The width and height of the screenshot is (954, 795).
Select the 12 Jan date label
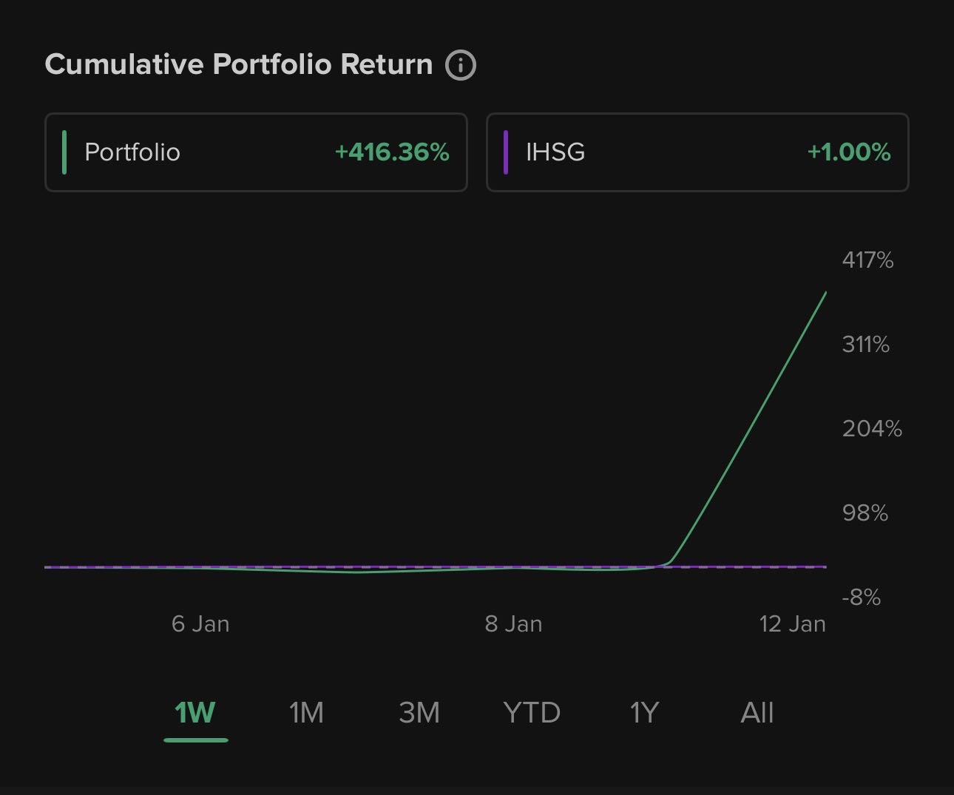(792, 624)
